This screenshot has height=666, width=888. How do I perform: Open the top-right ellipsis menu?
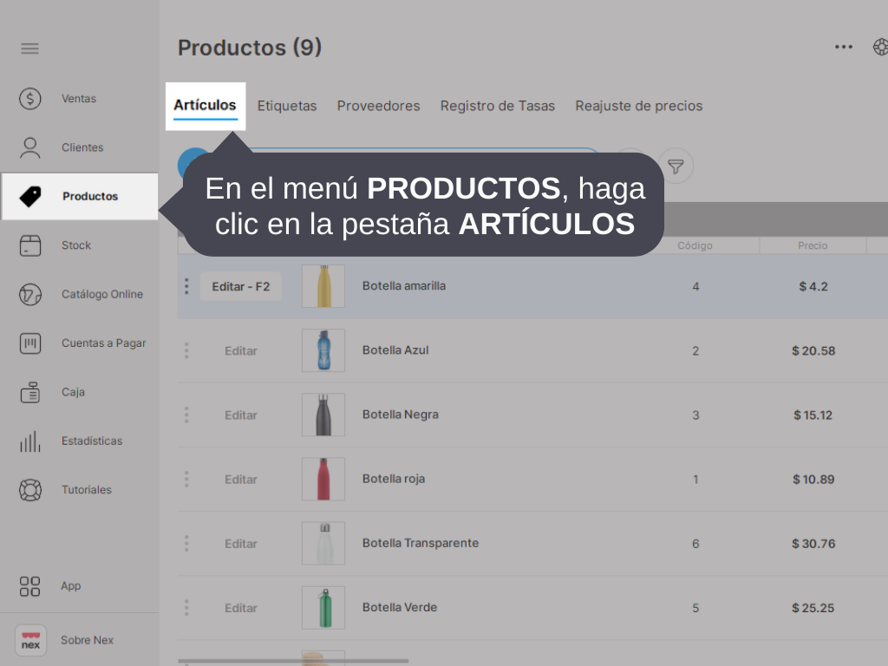844,47
